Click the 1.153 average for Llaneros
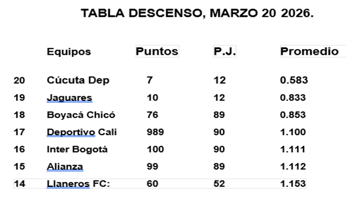The image size is (346, 203). click(x=293, y=184)
